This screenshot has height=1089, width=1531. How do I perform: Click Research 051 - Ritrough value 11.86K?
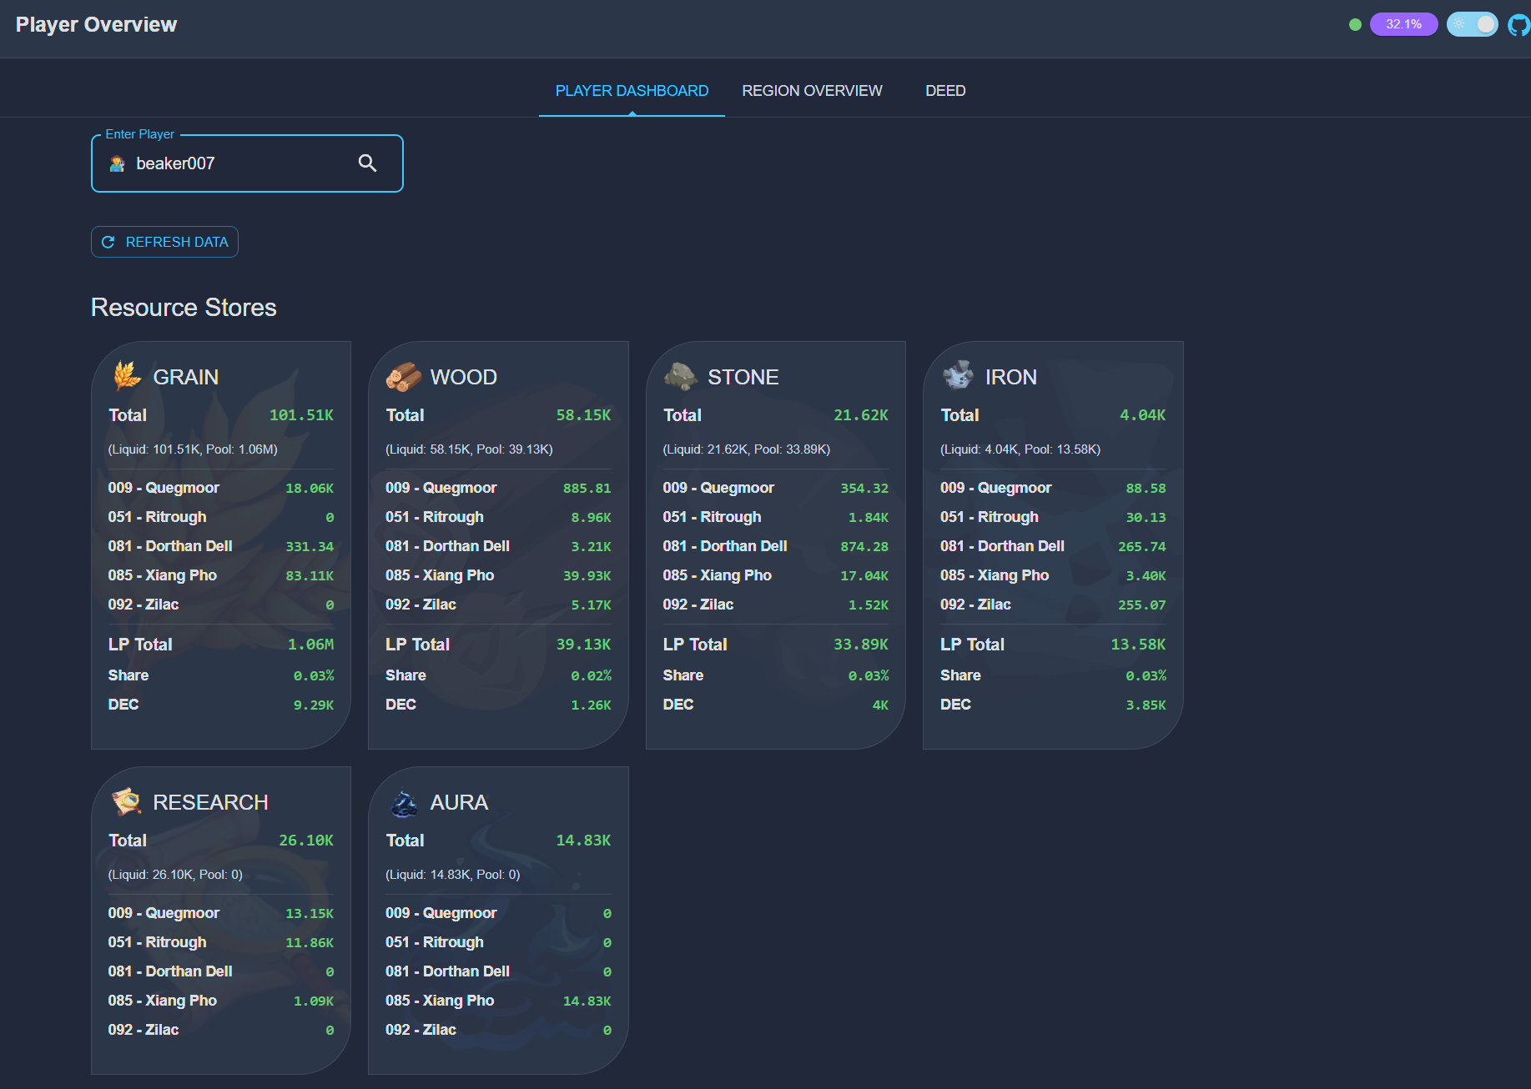click(310, 943)
